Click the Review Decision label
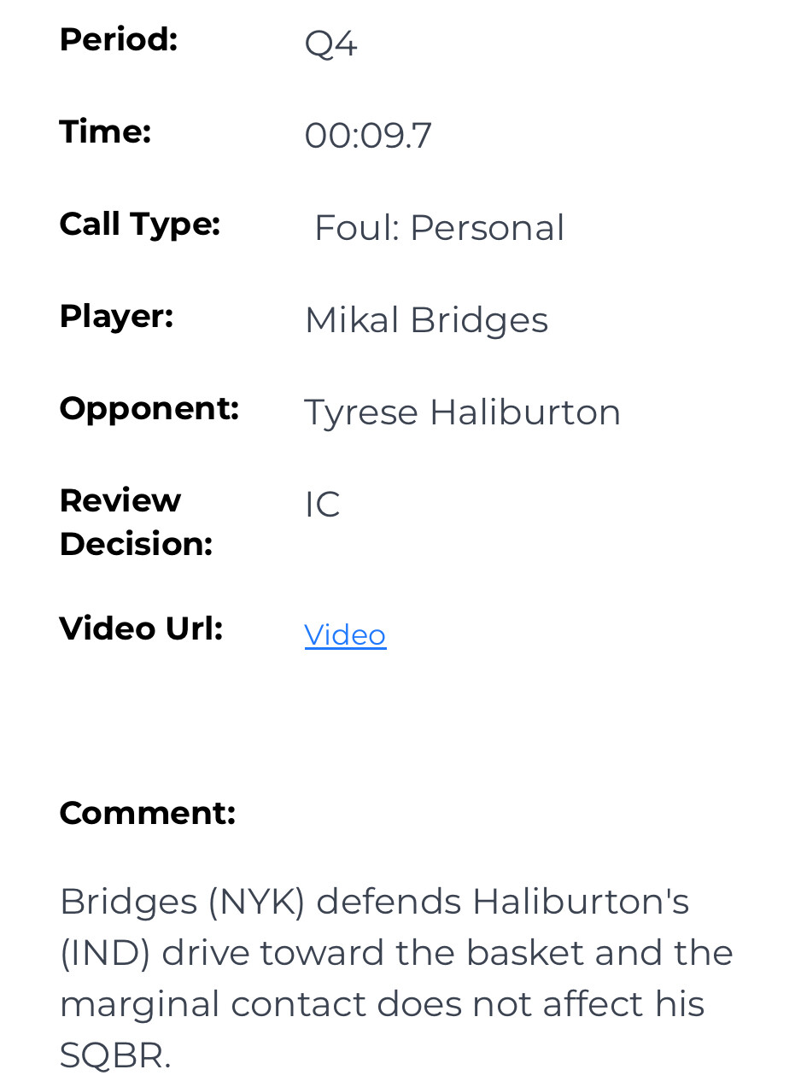 coord(135,522)
